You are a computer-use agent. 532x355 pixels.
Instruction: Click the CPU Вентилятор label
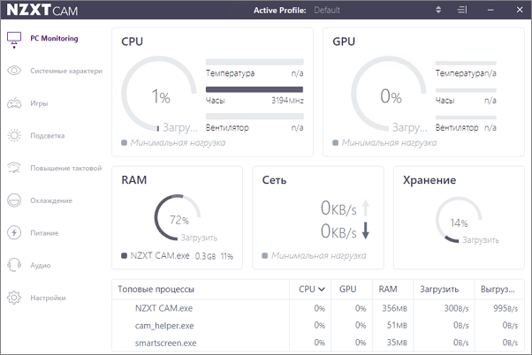point(227,128)
